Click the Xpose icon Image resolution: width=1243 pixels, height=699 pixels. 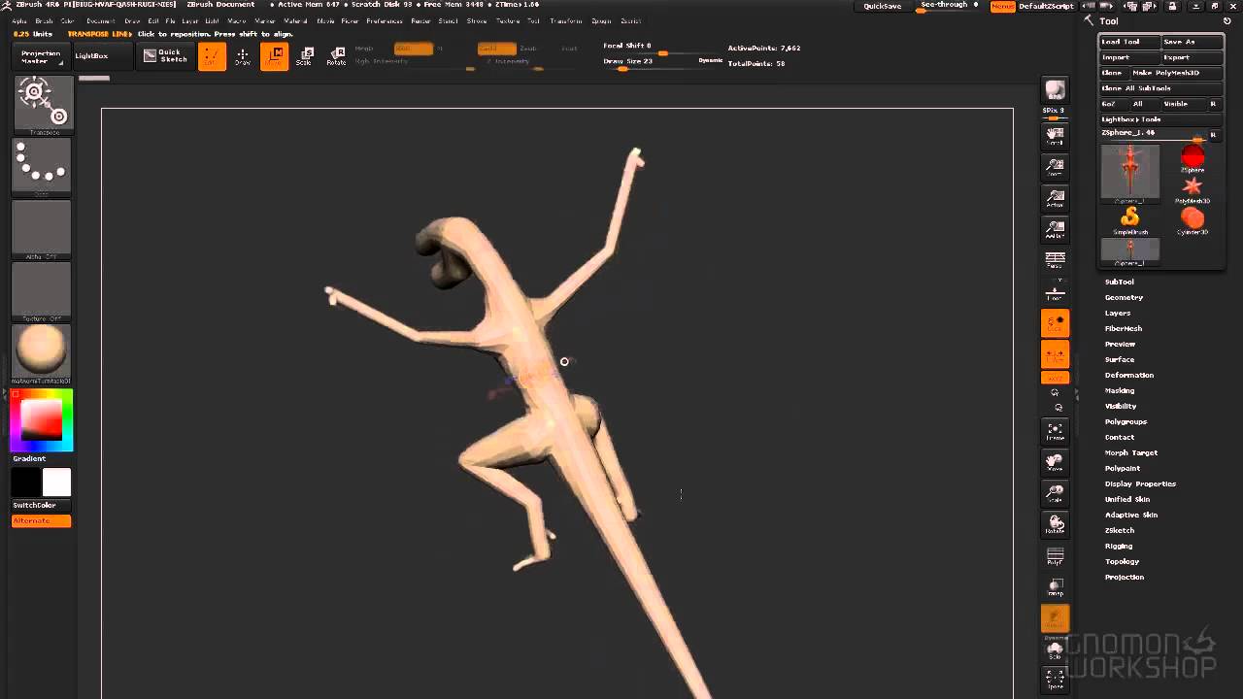click(1055, 678)
